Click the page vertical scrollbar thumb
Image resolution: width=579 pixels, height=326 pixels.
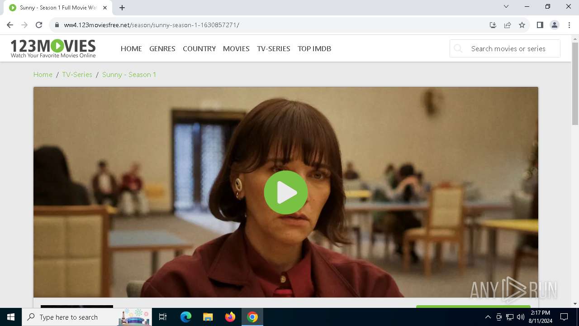[x=575, y=84]
